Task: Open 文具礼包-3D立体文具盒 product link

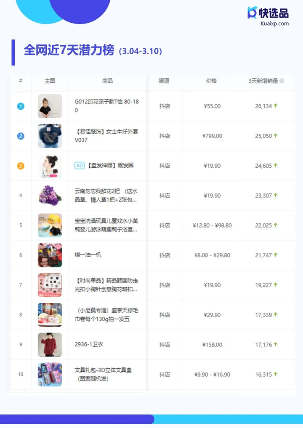Action: [x=103, y=374]
